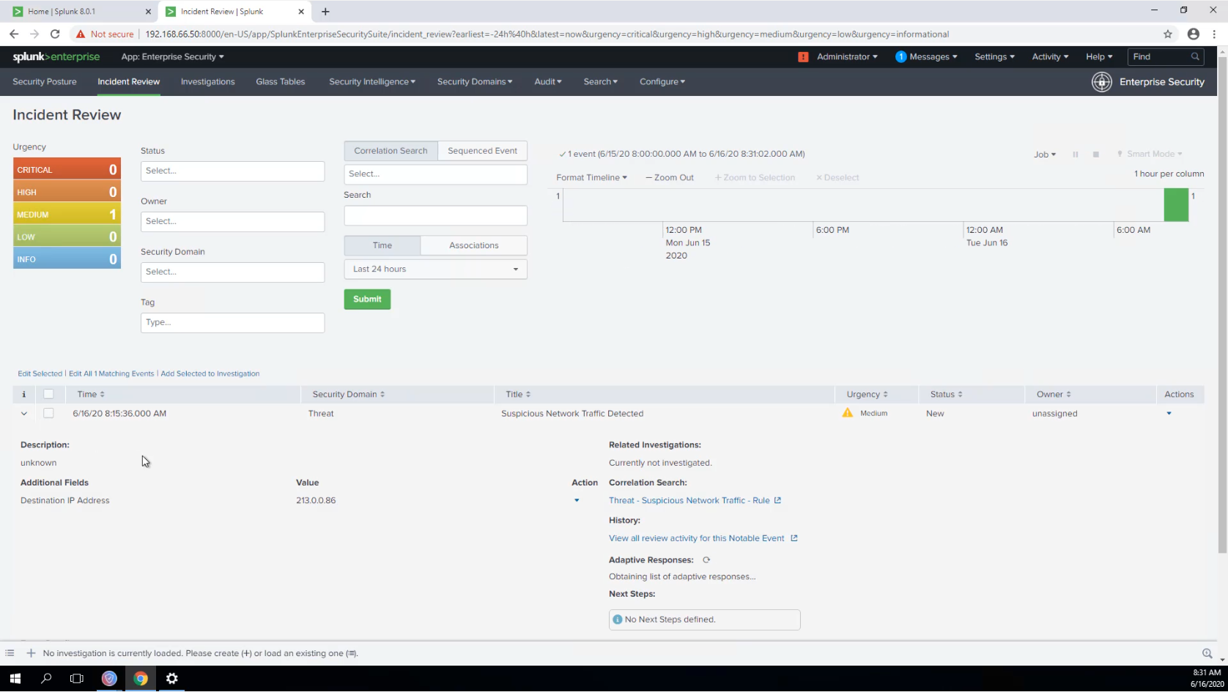Switch to the Associations filter tab
This screenshot has width=1228, height=692.
pyautogui.click(x=473, y=245)
